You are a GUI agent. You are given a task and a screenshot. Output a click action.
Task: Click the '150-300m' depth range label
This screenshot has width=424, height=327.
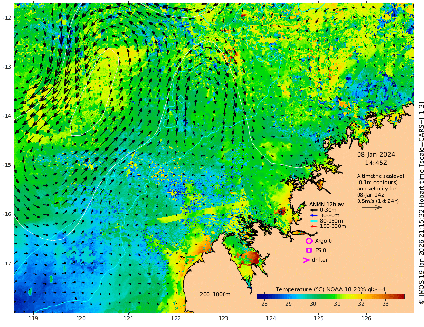[x=333, y=226]
